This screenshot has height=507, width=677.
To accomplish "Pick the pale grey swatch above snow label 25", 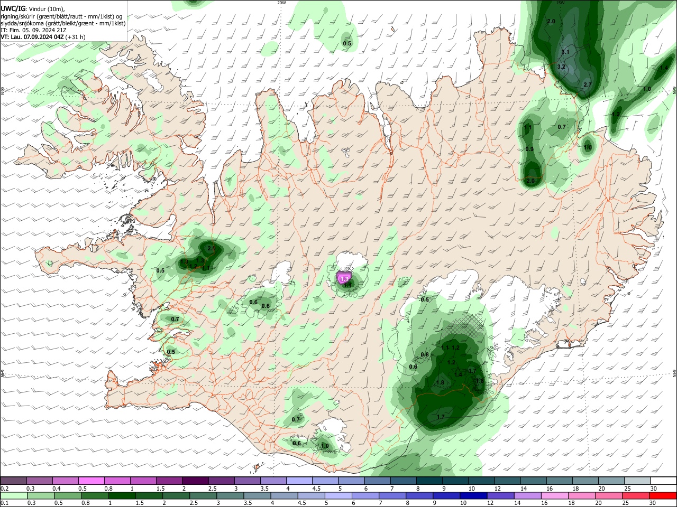I will (x=637, y=481).
